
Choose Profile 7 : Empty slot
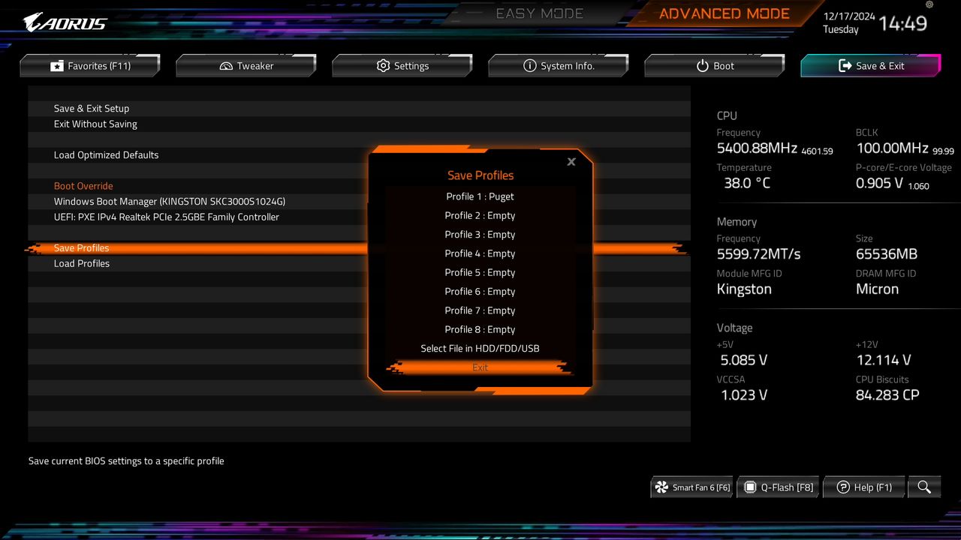coord(480,310)
